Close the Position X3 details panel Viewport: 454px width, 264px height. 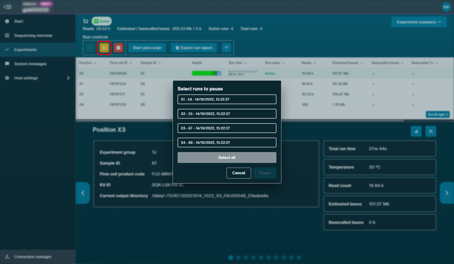click(430, 131)
